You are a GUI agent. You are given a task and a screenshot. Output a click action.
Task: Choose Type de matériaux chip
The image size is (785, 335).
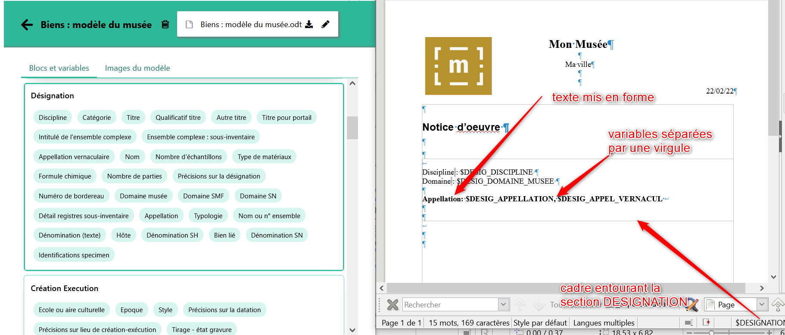coord(265,157)
